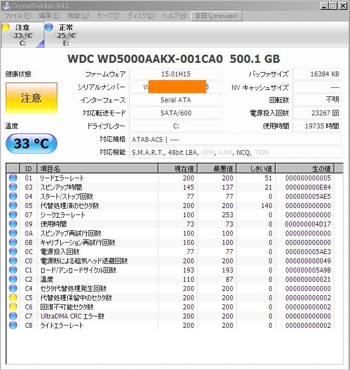Open the ヘルプ(H) menu
Viewport: 350px width, 370px height.
click(174, 16)
